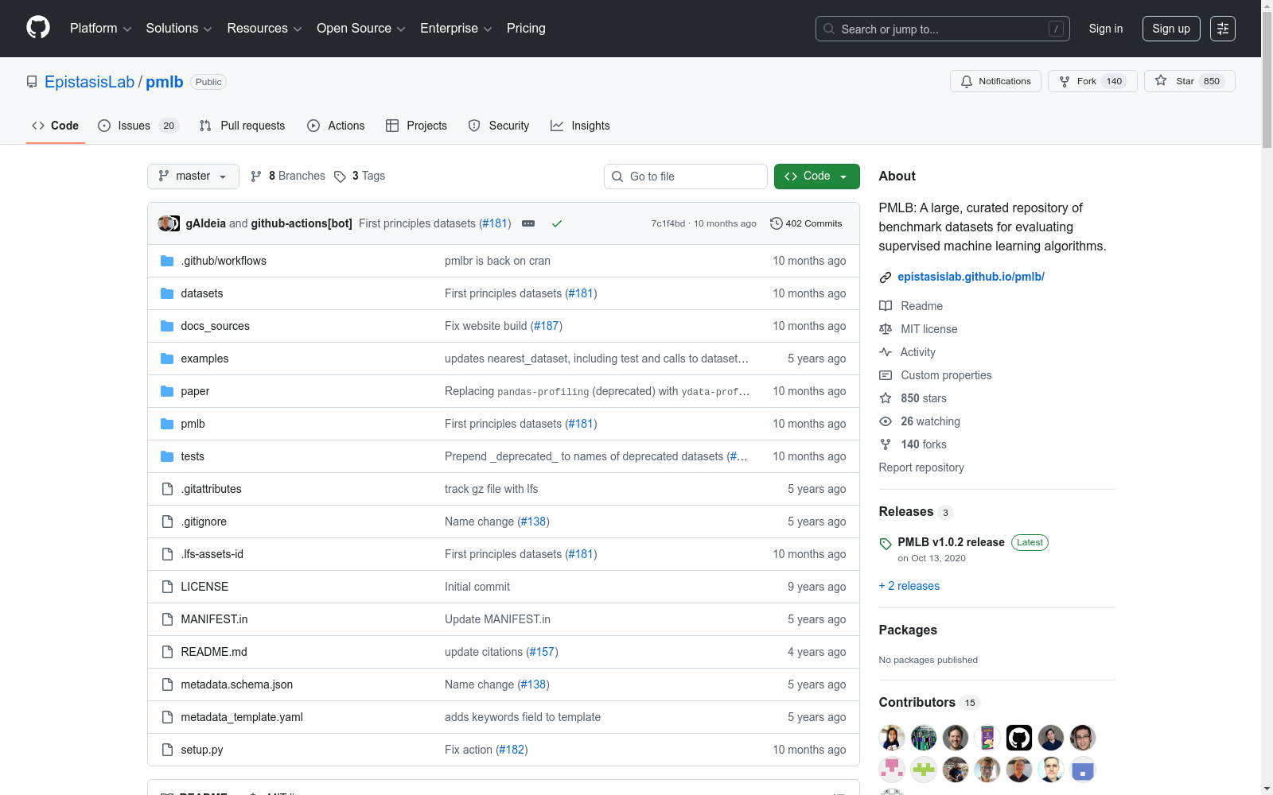Expand the Platform menu
The width and height of the screenshot is (1273, 795).
[x=100, y=29]
